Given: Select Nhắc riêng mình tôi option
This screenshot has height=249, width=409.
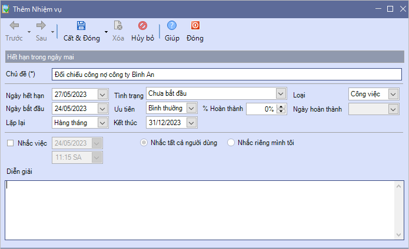Looking at the screenshot, I should tap(231, 143).
